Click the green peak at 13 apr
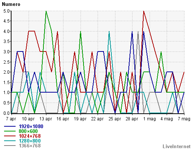 (x=46, y=11)
